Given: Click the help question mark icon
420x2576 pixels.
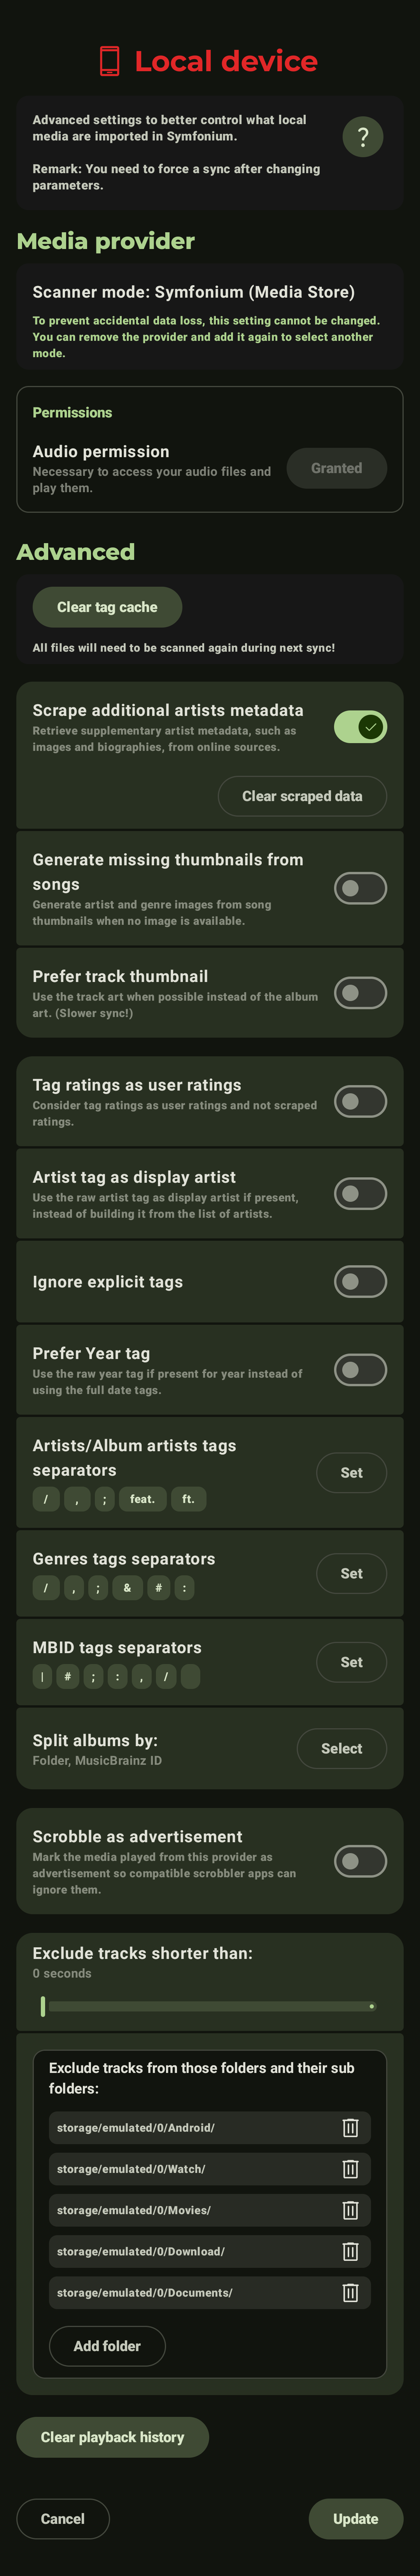Looking at the screenshot, I should (x=362, y=137).
